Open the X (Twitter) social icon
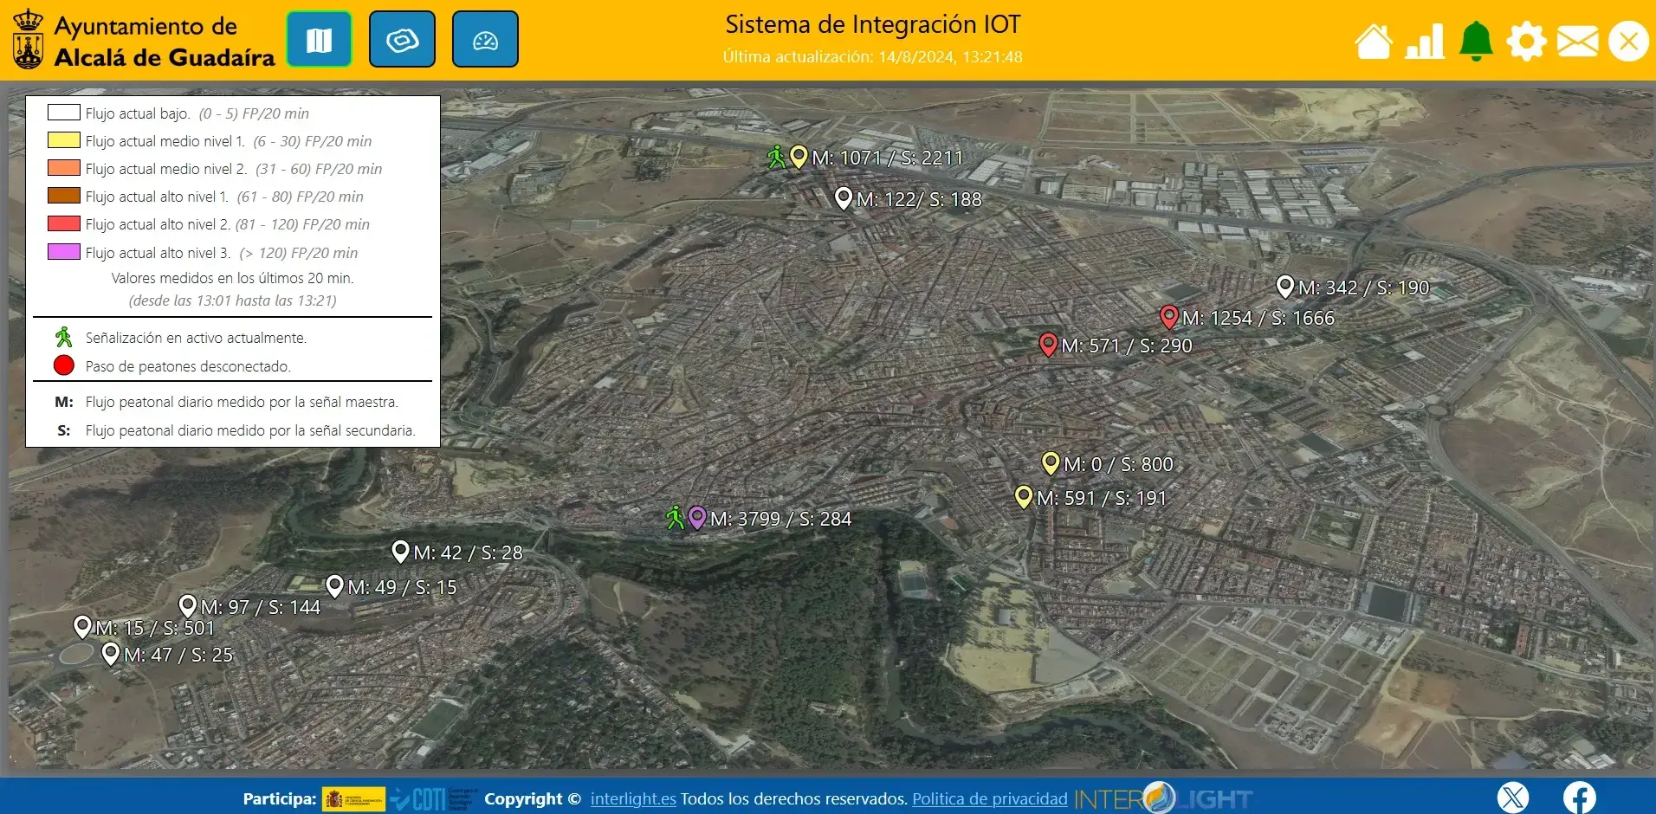Viewport: 1656px width, 814px height. click(1513, 798)
